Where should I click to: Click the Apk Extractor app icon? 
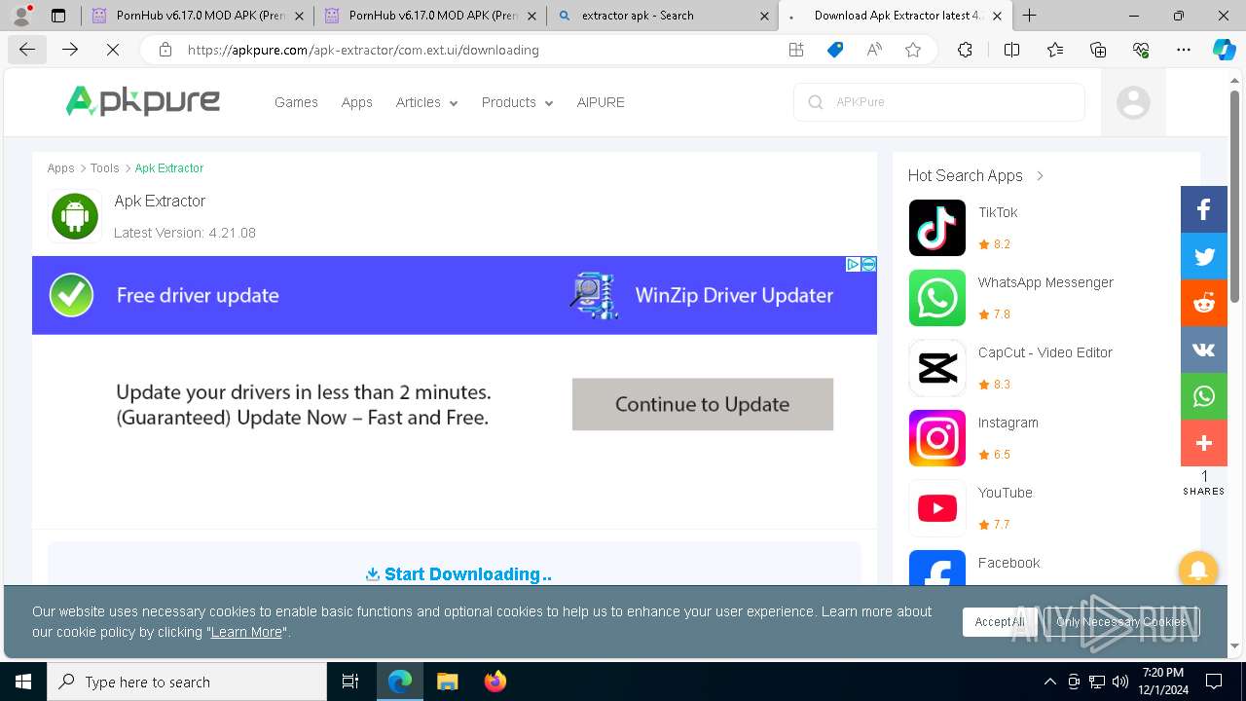click(x=75, y=216)
